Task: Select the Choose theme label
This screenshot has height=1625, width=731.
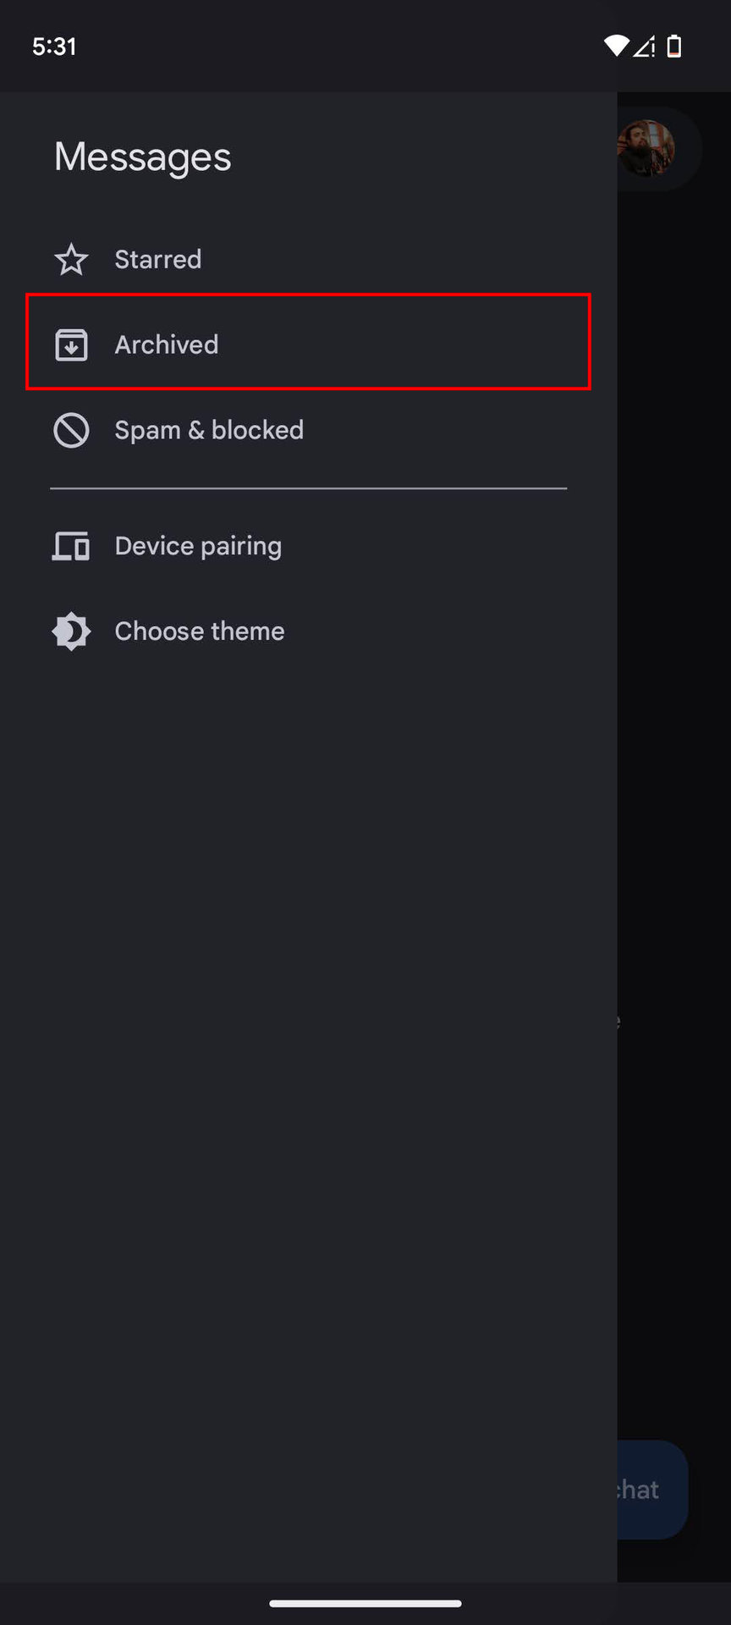Action: (200, 631)
